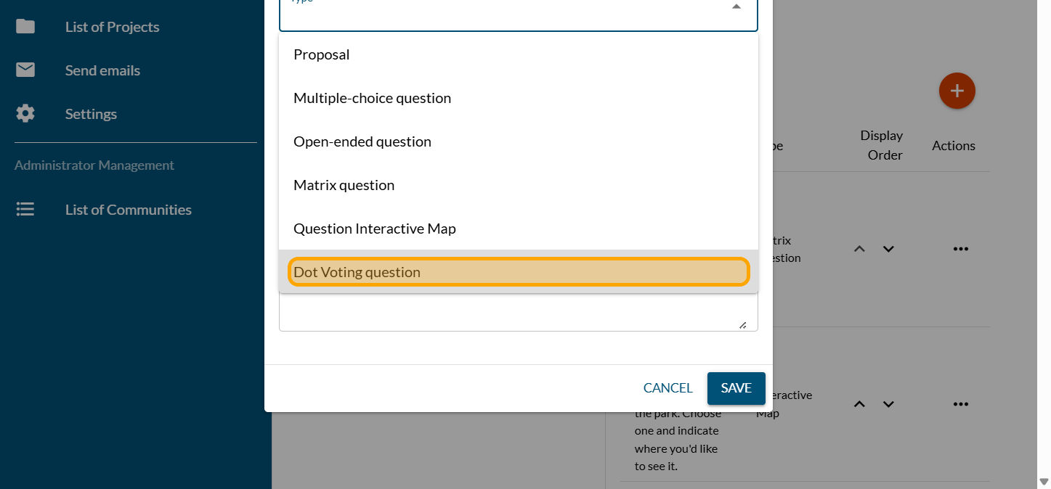Open the three-dot actions menu for Interactive Map row
Viewport: 1051px width, 489px height.
960,404
